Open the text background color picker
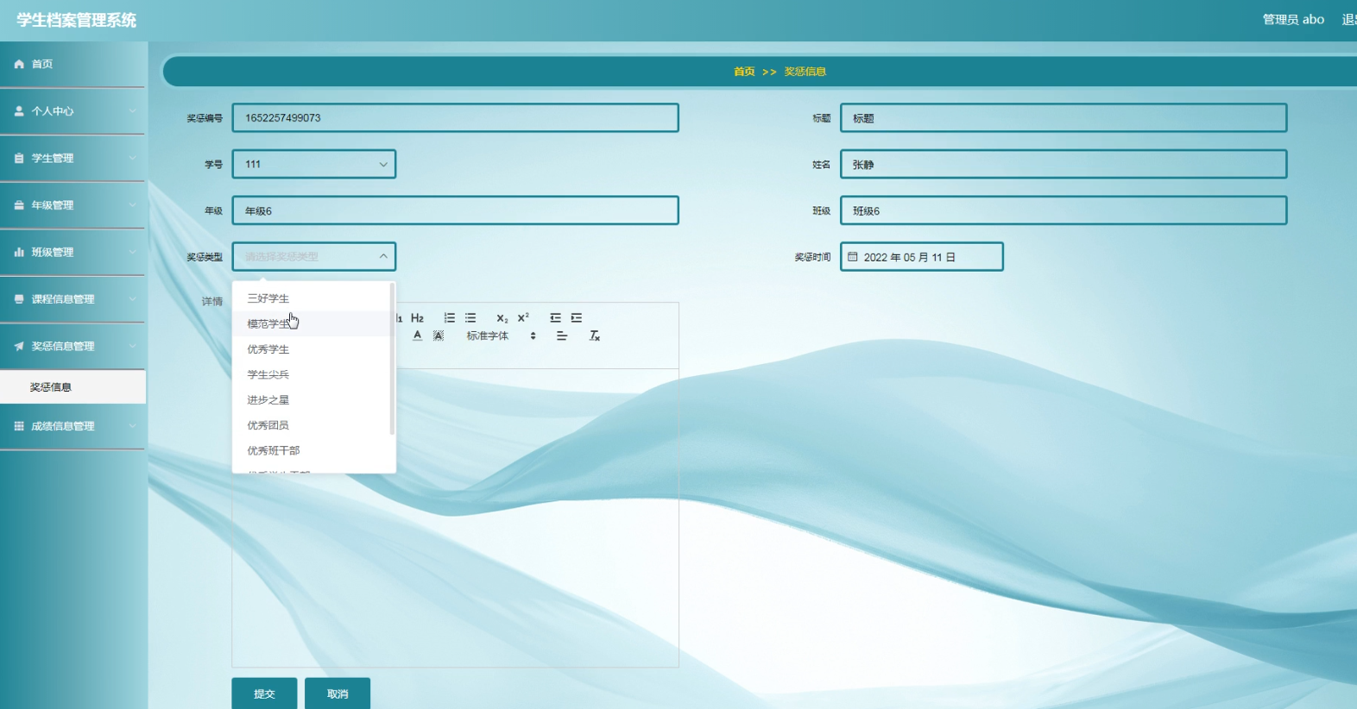This screenshot has width=1357, height=709. tap(439, 336)
